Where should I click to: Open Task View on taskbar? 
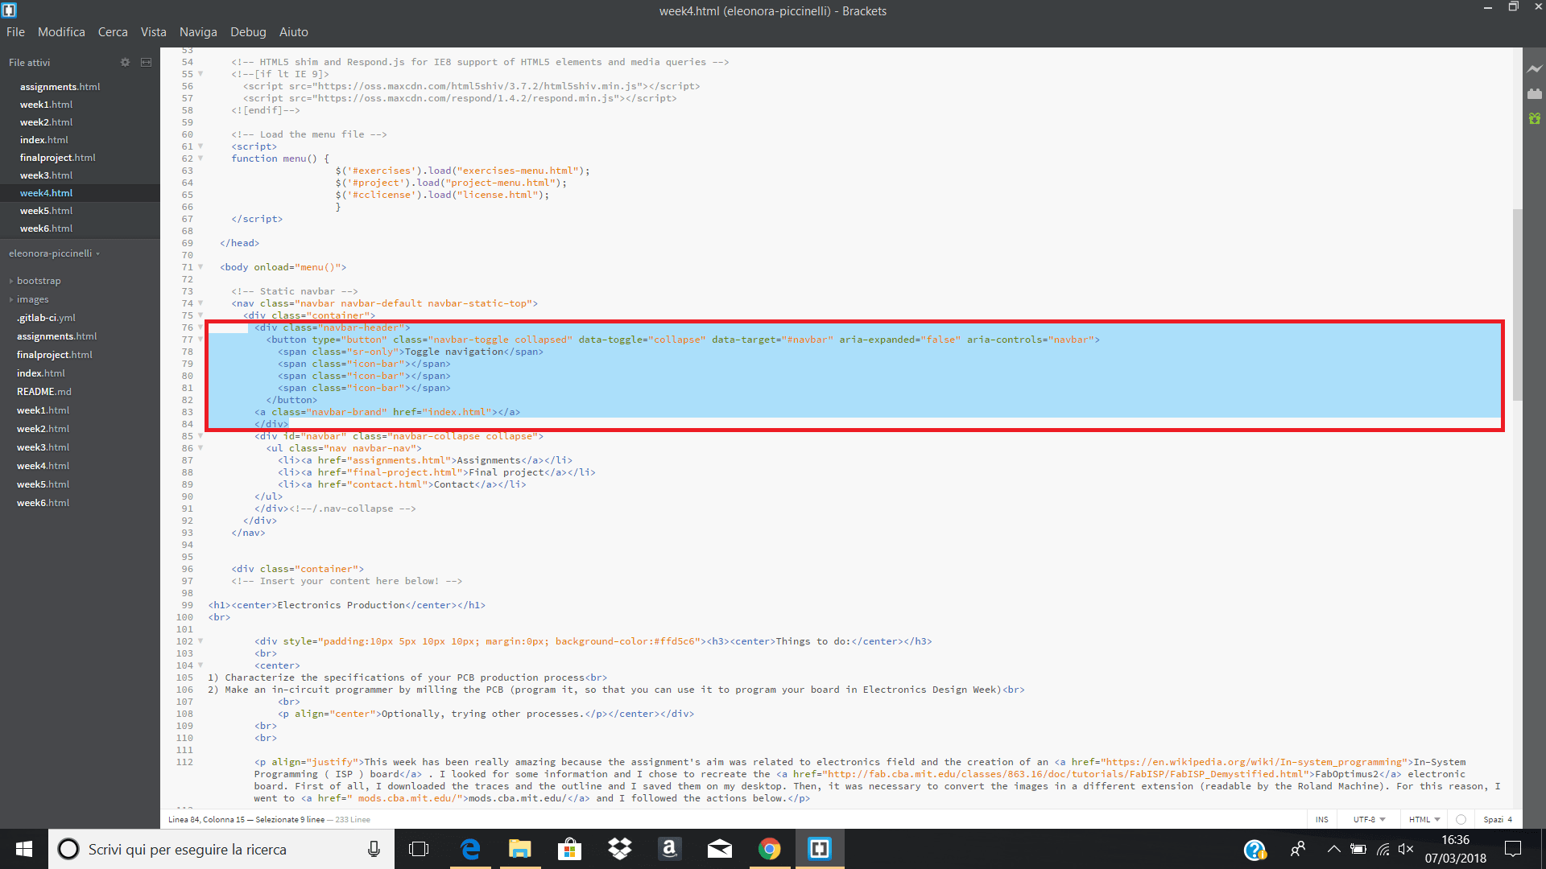419,849
